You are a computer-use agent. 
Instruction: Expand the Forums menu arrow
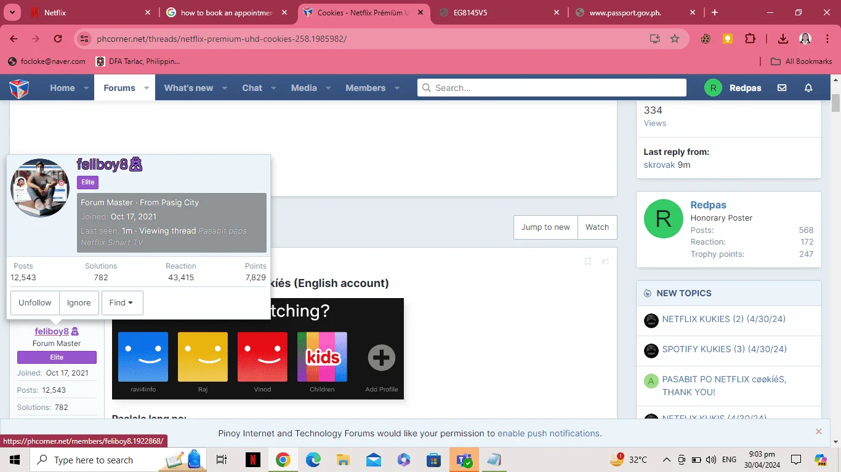point(147,88)
